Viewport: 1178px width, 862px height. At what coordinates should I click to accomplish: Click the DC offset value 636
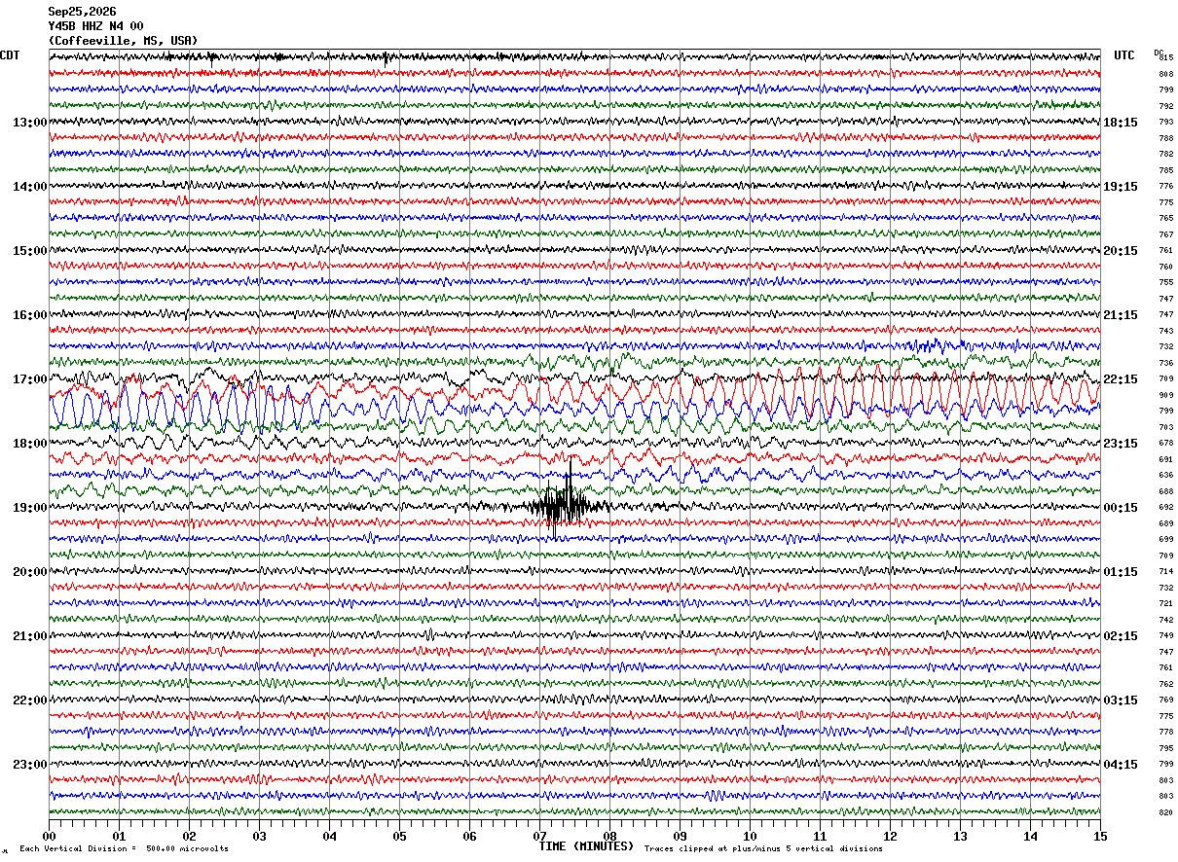[x=1165, y=476]
